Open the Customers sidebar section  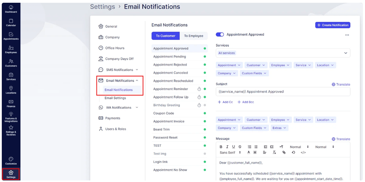pos(11,63)
